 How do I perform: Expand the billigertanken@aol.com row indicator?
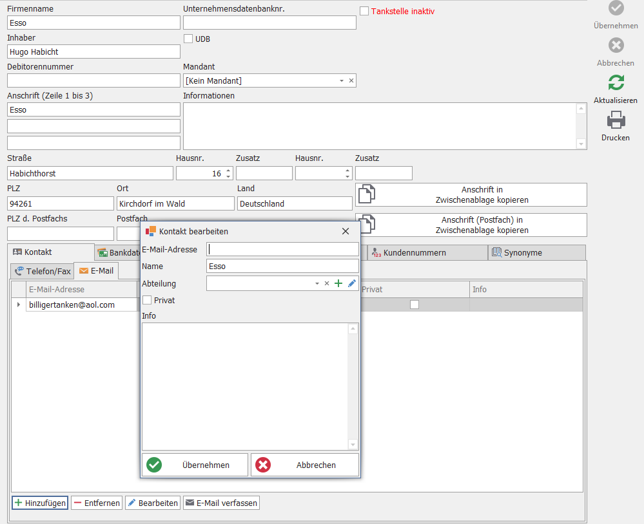[x=19, y=304]
